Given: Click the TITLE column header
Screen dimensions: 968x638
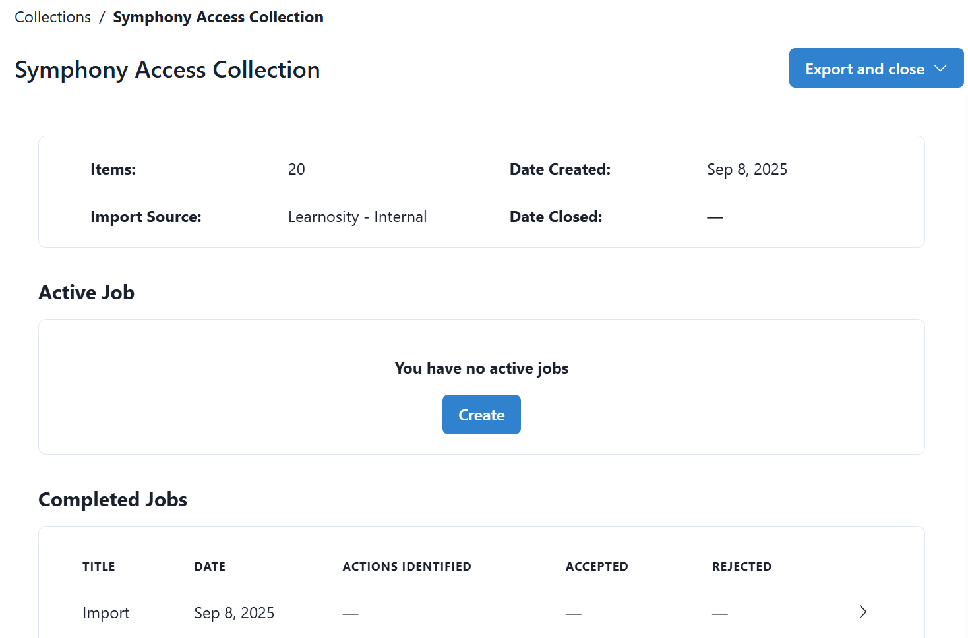Looking at the screenshot, I should tap(99, 567).
